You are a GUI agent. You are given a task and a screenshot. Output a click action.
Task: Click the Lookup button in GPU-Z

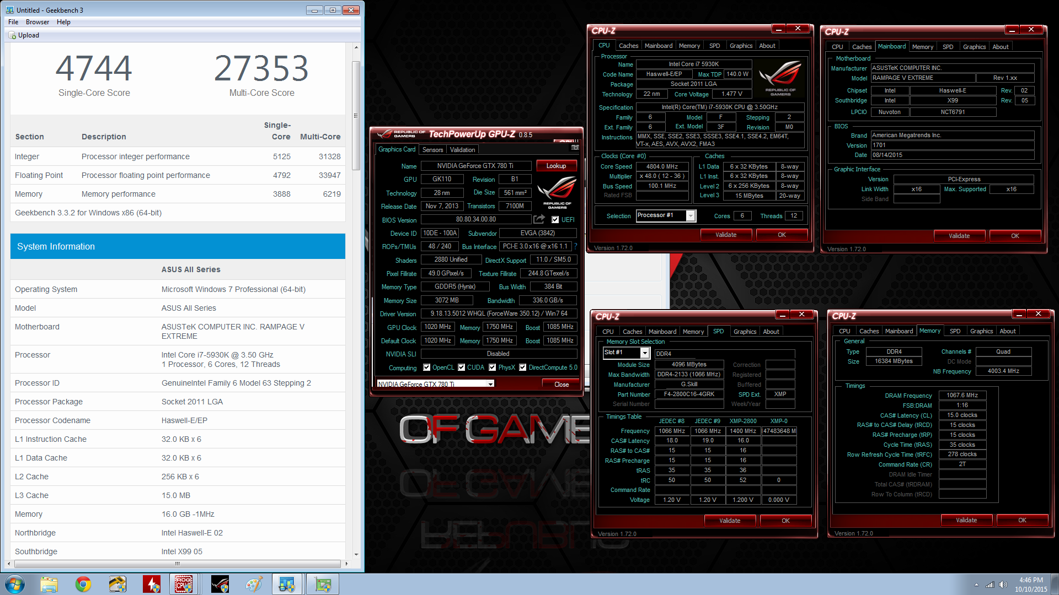[556, 166]
